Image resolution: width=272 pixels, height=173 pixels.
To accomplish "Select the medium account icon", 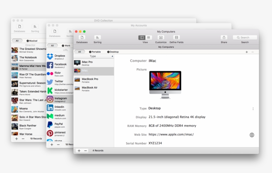I will click(50, 116).
